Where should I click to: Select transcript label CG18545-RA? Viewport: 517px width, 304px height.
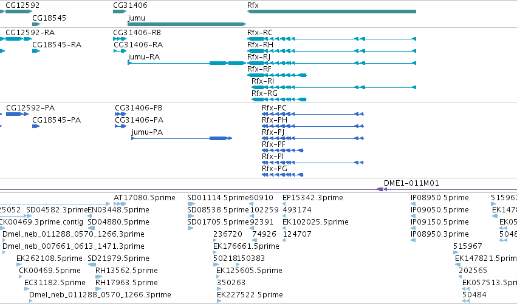click(56, 45)
